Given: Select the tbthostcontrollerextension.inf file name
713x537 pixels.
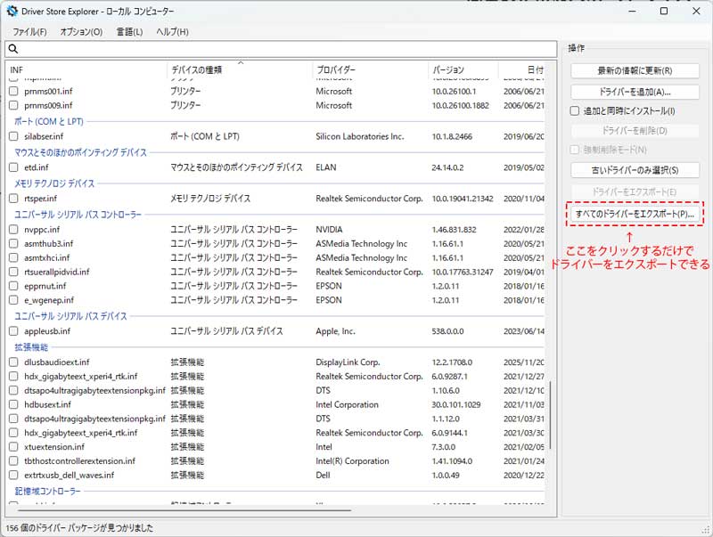Looking at the screenshot, I should click(x=79, y=461).
